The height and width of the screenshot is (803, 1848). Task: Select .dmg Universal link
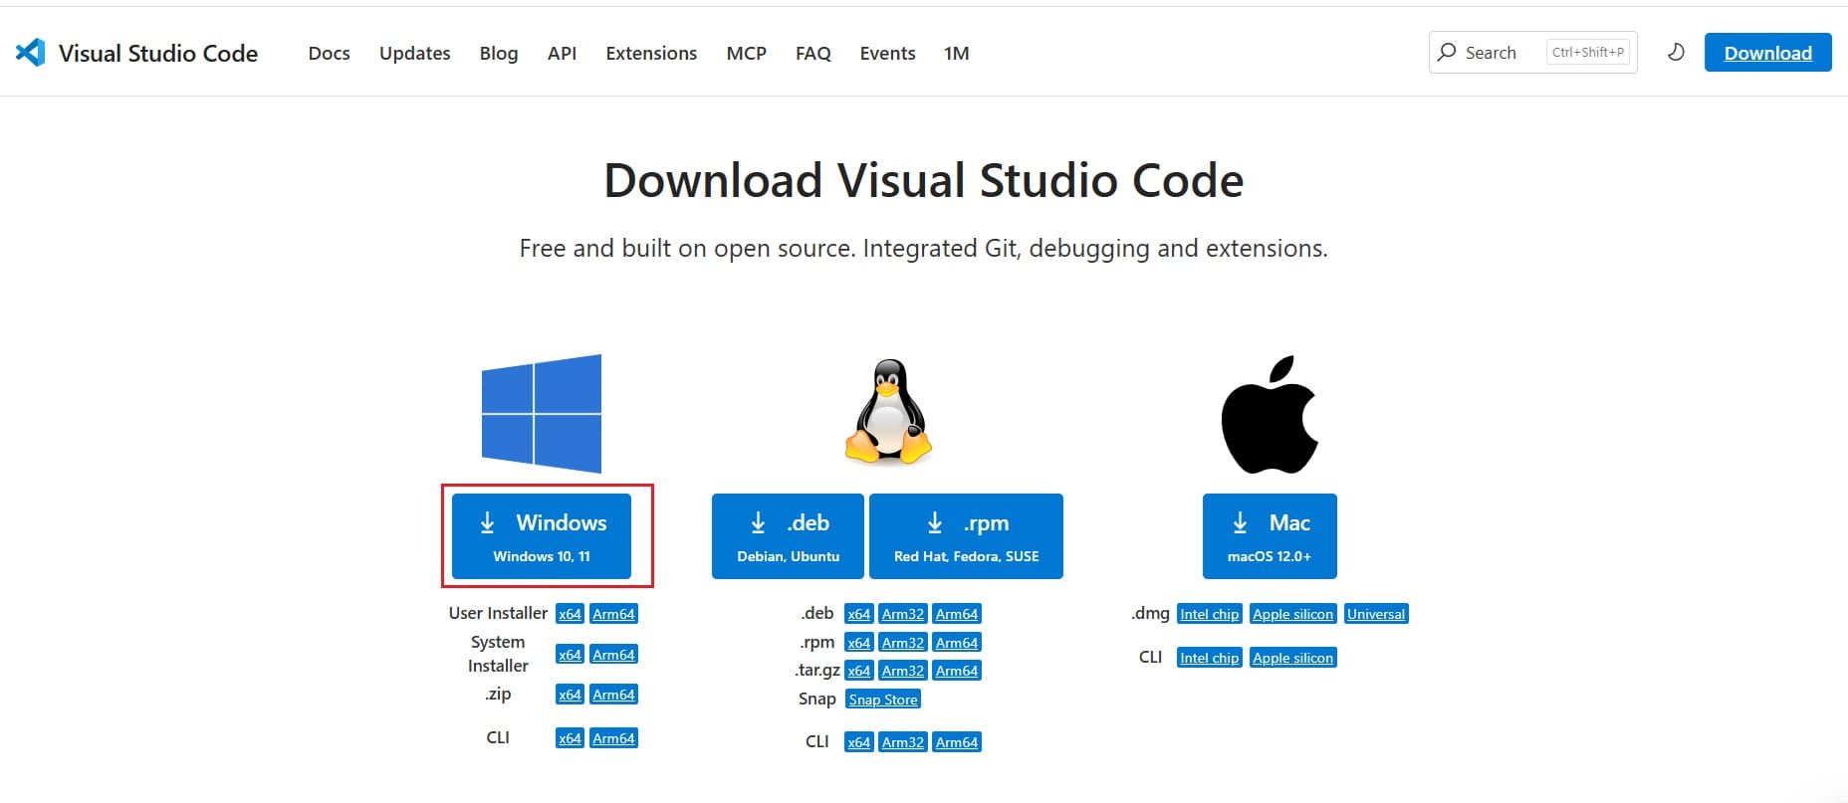pos(1376,614)
